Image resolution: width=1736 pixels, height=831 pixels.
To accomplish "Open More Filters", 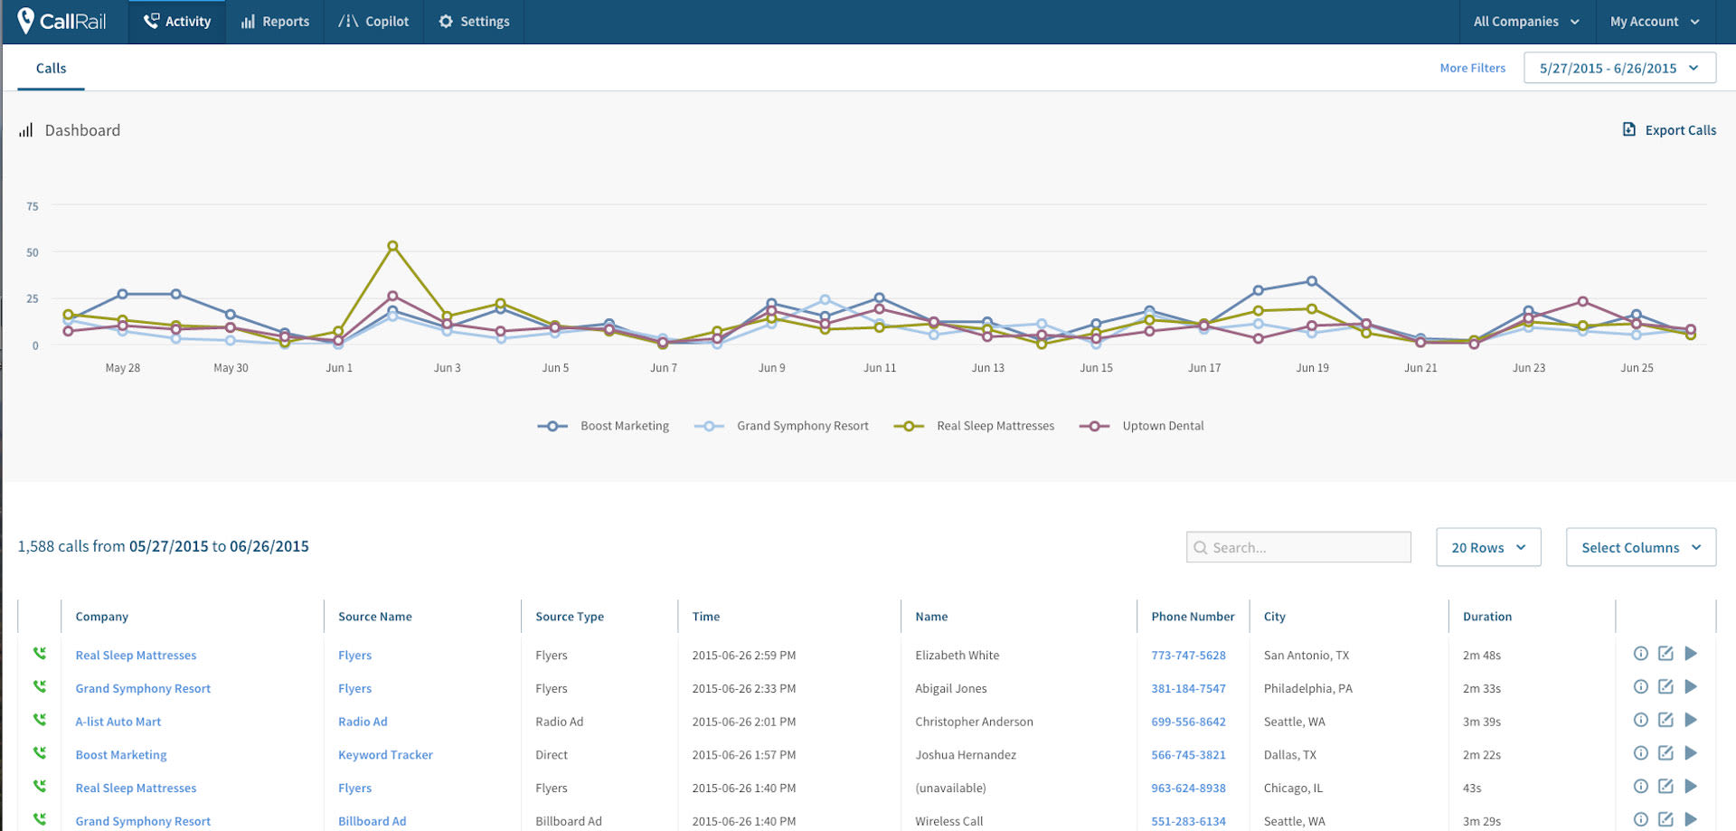I will click(x=1472, y=68).
